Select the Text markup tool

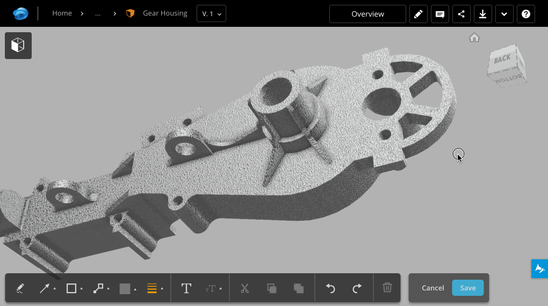coord(186,288)
